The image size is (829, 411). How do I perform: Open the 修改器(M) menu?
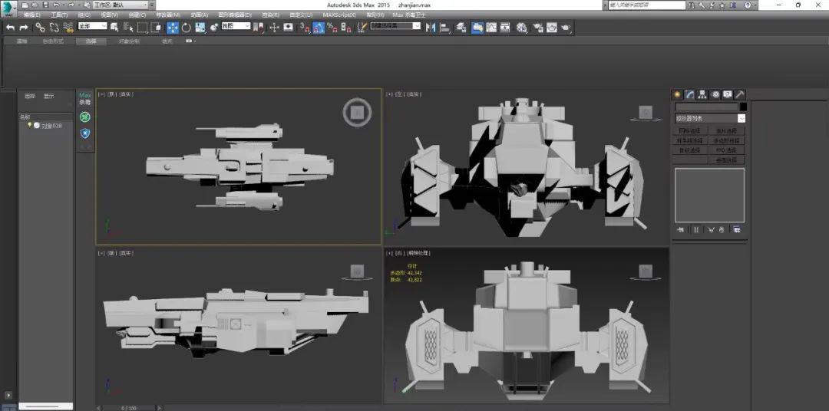(x=168, y=15)
